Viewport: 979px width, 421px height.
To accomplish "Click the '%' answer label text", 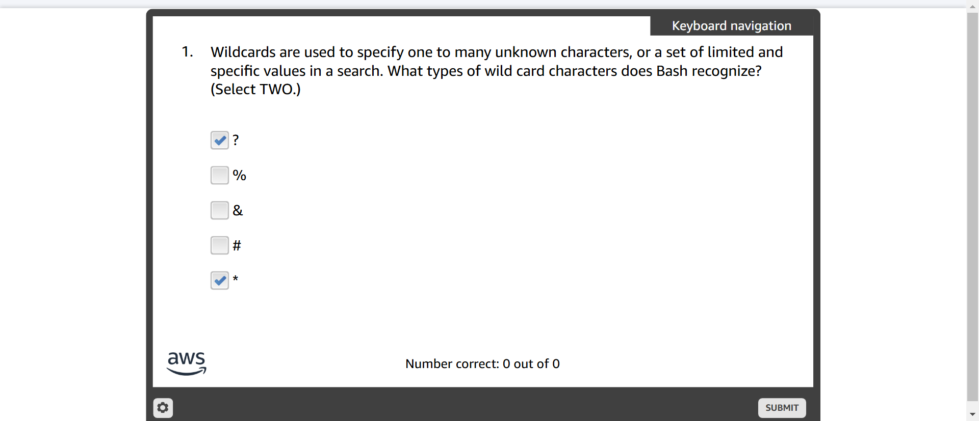I will (240, 176).
